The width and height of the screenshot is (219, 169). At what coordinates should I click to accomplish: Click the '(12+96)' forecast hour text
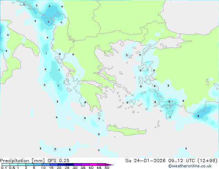[208, 161]
